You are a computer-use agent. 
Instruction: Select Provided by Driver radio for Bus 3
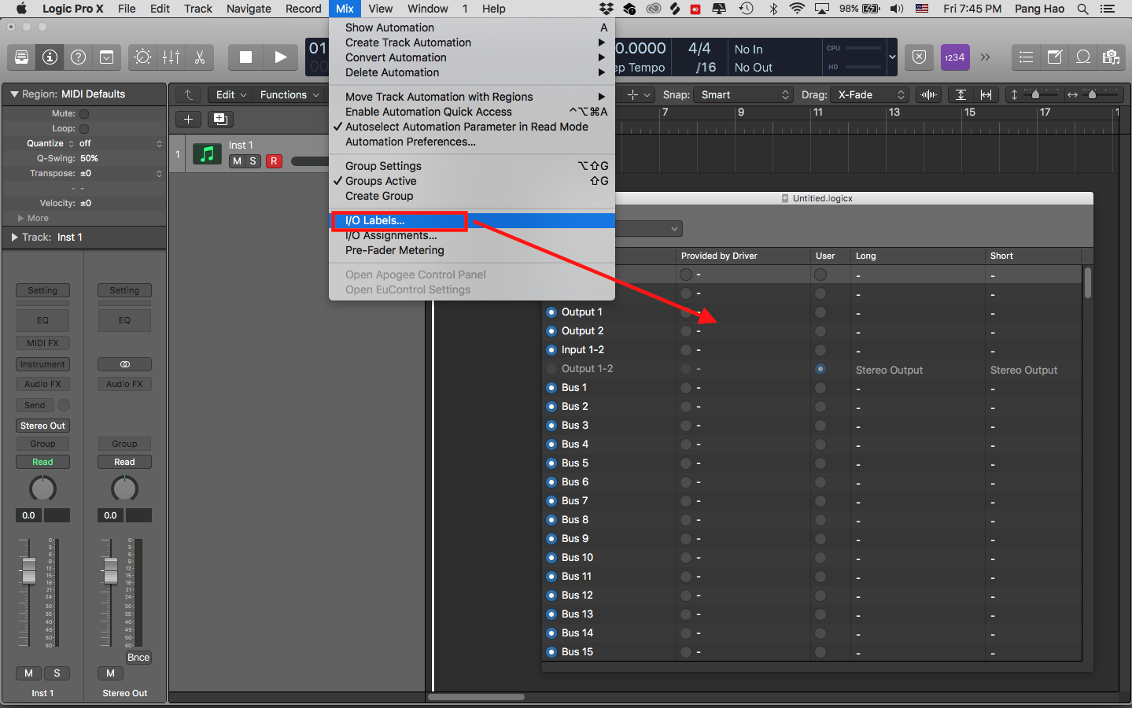[x=686, y=426]
